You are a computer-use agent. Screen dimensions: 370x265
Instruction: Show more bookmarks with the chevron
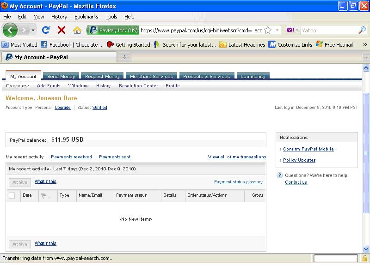click(365, 44)
